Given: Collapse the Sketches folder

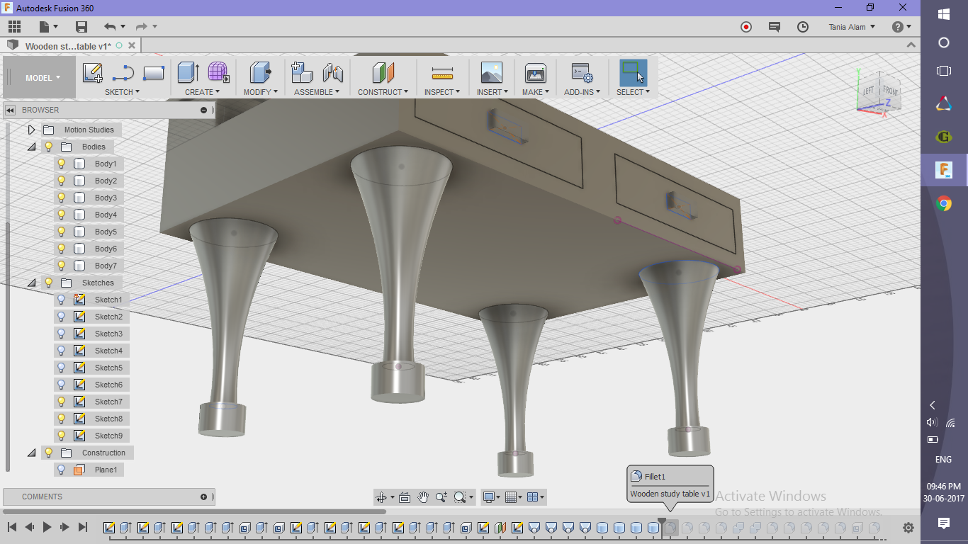Looking at the screenshot, I should pos(31,283).
